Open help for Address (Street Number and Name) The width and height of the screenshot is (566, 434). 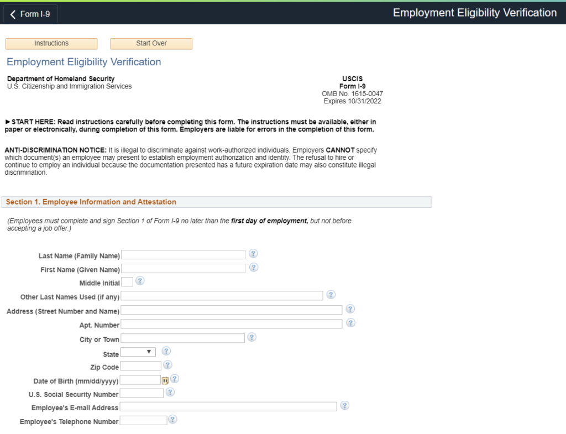350,309
